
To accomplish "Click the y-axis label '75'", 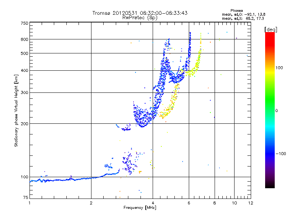I will pyautogui.click(x=26, y=197).
